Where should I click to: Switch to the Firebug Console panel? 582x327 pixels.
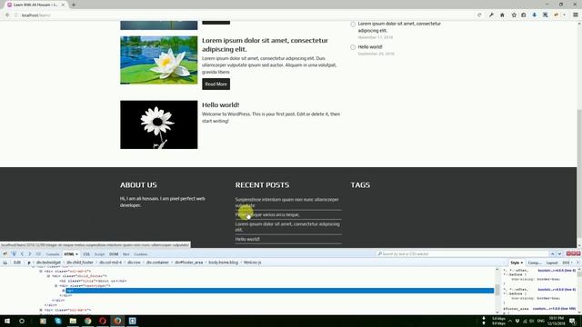coord(53,254)
